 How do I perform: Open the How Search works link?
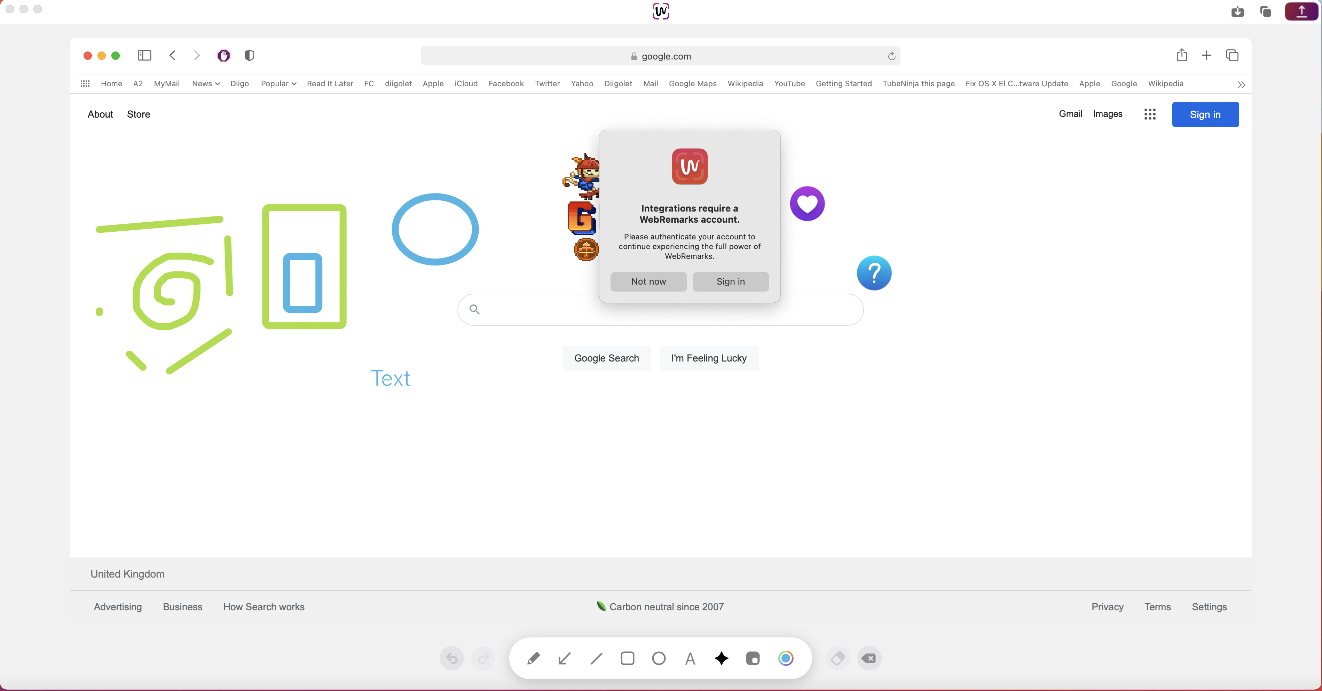pos(264,607)
